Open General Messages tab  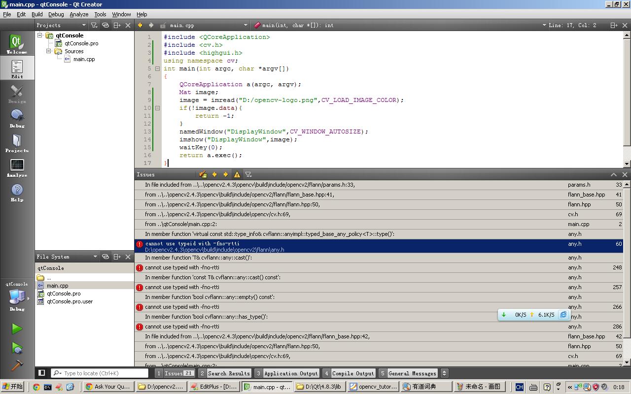pos(408,373)
